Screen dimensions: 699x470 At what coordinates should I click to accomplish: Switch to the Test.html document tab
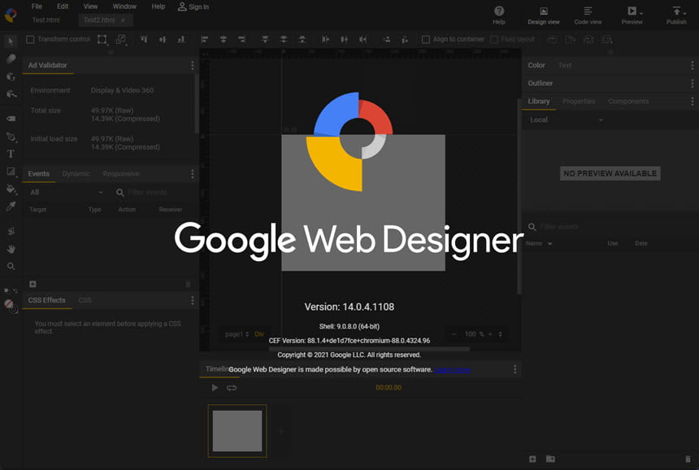46,20
